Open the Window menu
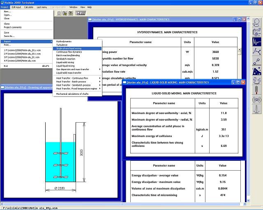This screenshot has width=263, height=210. point(73,7)
